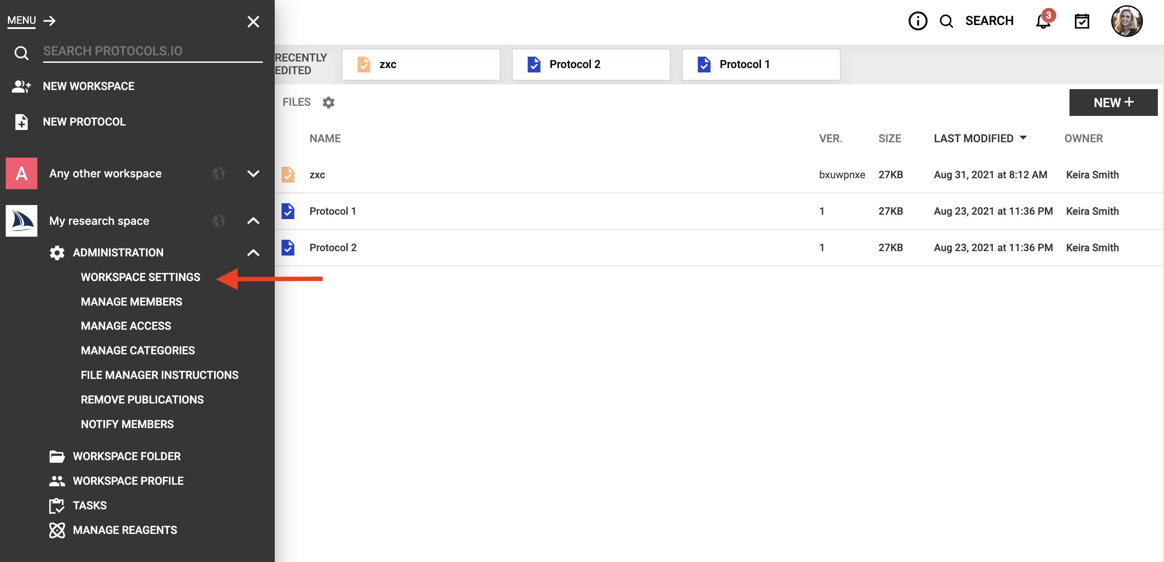
Task: Open recently edited Protocol 2 tab
Action: [x=591, y=65]
